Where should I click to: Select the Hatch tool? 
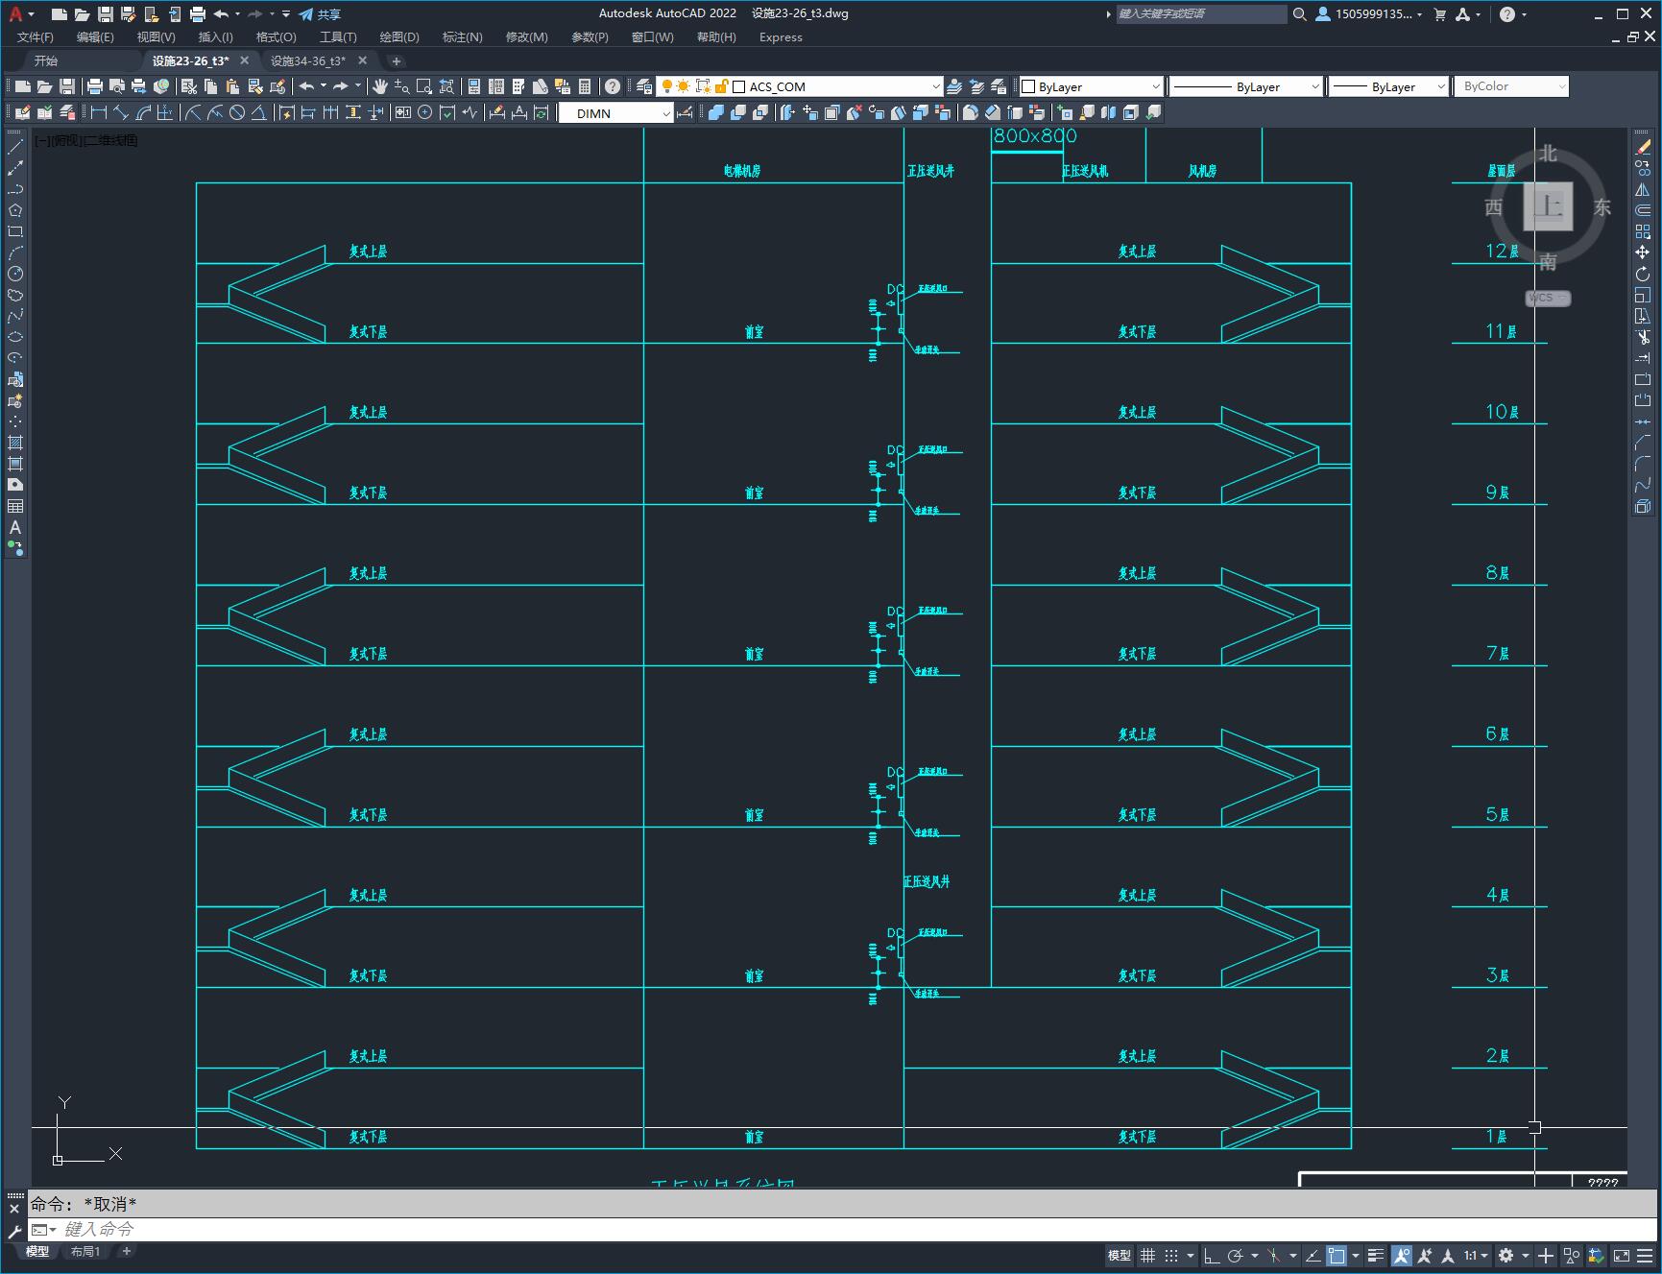click(15, 443)
